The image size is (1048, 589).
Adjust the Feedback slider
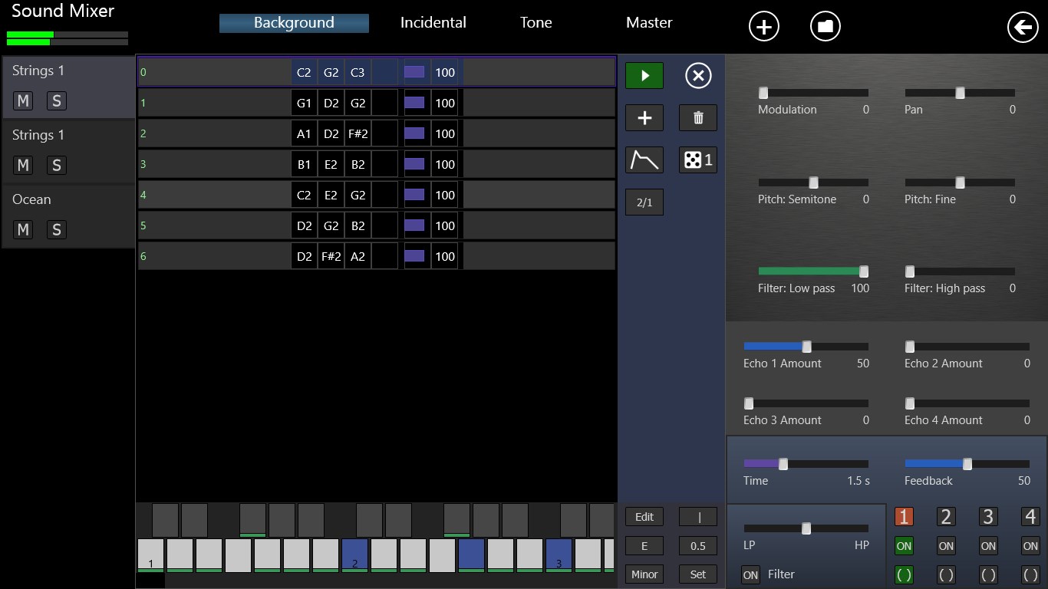point(967,464)
